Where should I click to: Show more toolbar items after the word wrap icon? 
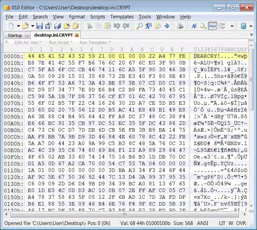tap(232, 26)
